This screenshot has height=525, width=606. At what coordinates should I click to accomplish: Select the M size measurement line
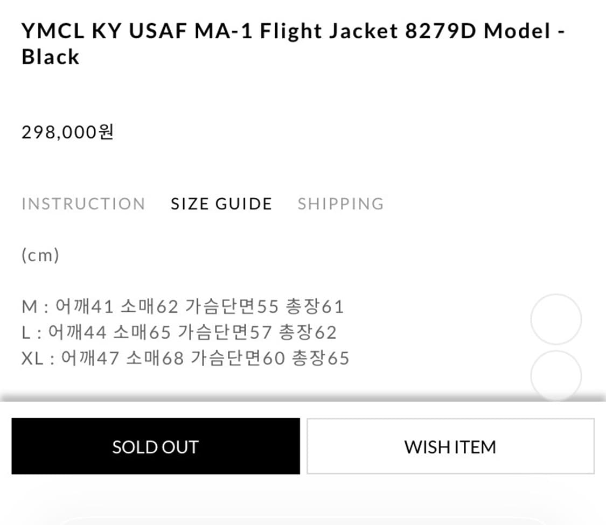click(183, 306)
